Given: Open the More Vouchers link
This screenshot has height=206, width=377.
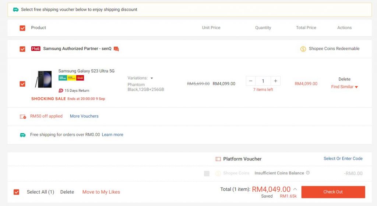Looking at the screenshot, I should pos(84,116).
